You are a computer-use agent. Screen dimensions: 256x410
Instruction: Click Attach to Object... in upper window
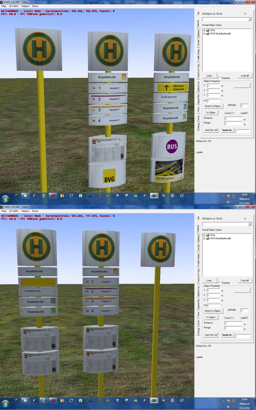[213, 106]
